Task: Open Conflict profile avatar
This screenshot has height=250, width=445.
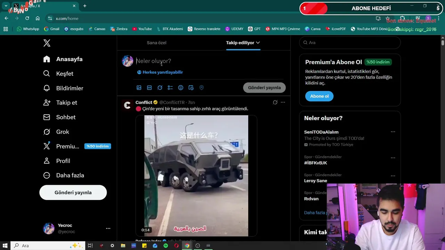Action: pos(128,105)
